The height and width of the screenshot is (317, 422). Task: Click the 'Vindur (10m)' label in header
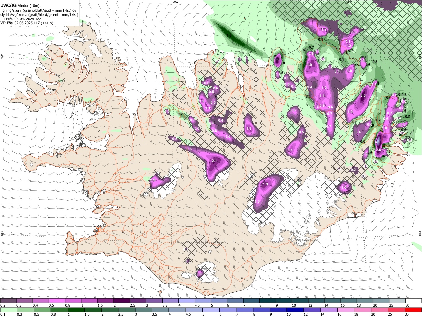[29, 6]
